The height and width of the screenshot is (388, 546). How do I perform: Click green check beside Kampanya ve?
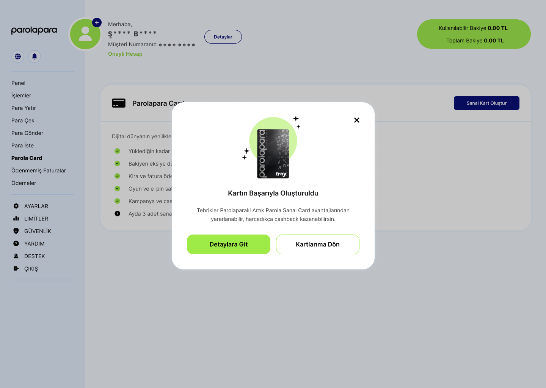click(118, 201)
